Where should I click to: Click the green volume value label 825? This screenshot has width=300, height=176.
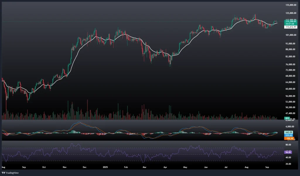287,118
